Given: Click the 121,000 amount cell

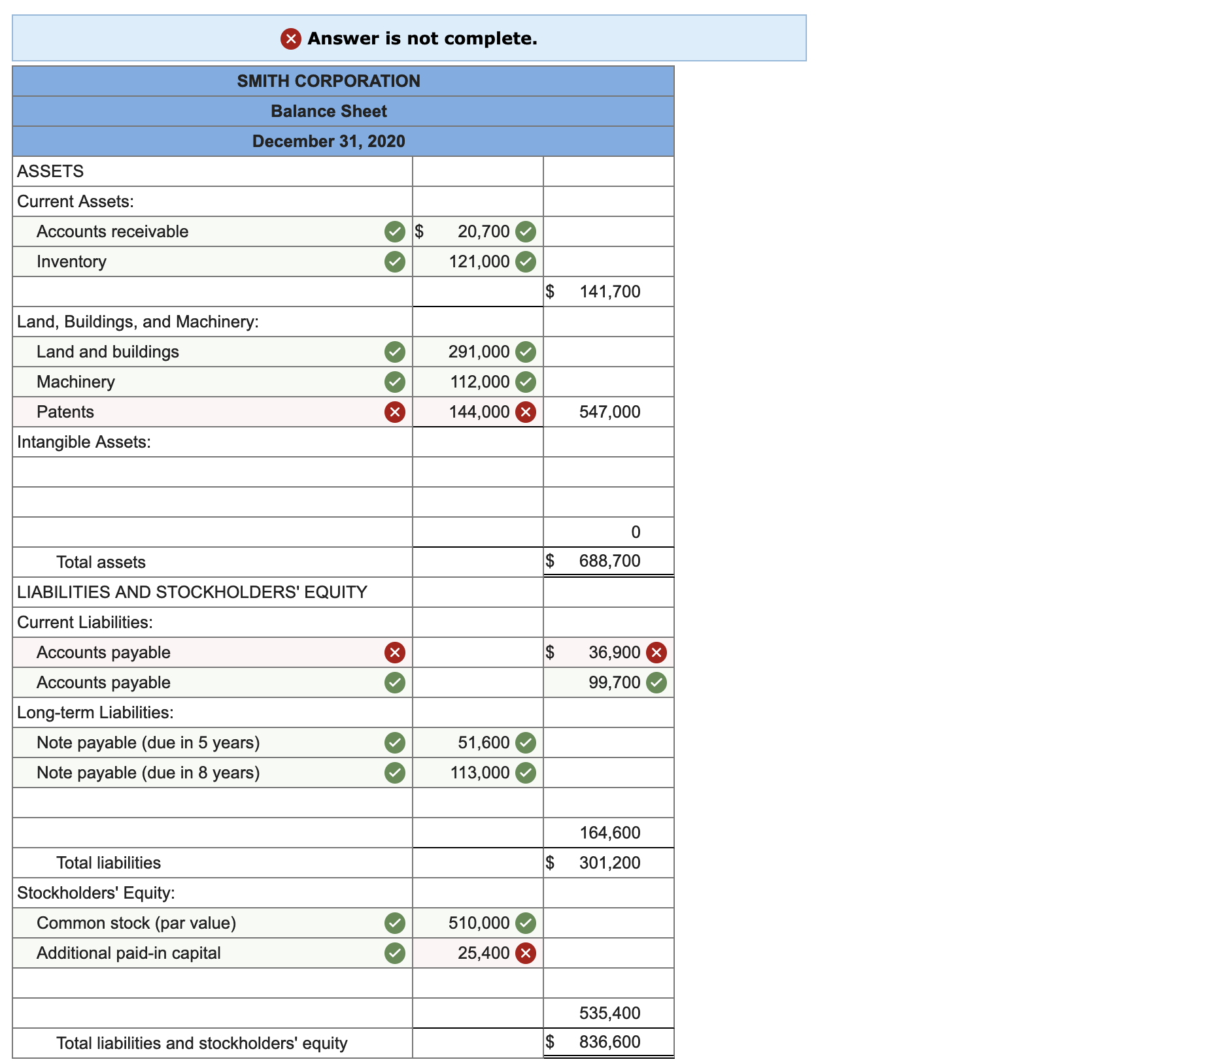Looking at the screenshot, I should point(478,261).
